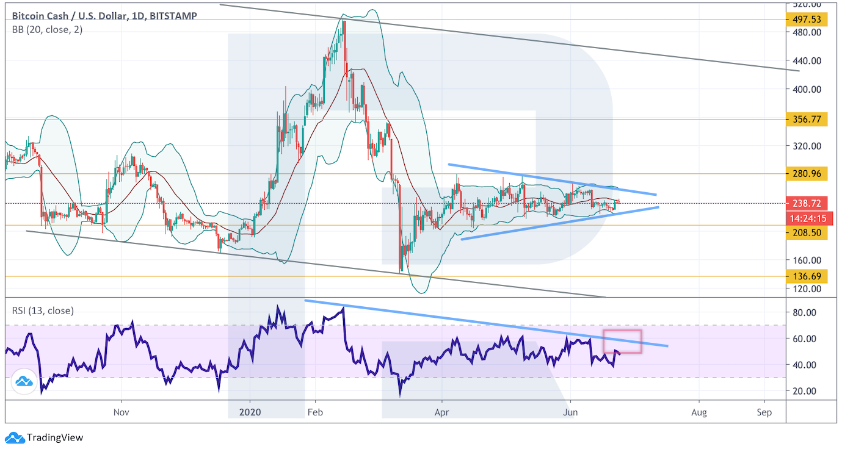
Task: Click the Sep label on time axis
Action: (764, 412)
